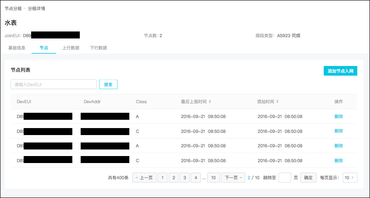370x198 pixels.
Task: Click the 节点数: 2 label
Action: (153, 36)
